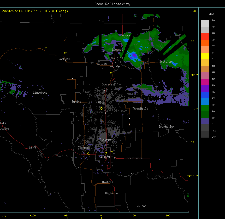Screen dimensions: 225x219
Task: Click the Cochrane label
Action: [x=84, y=148]
